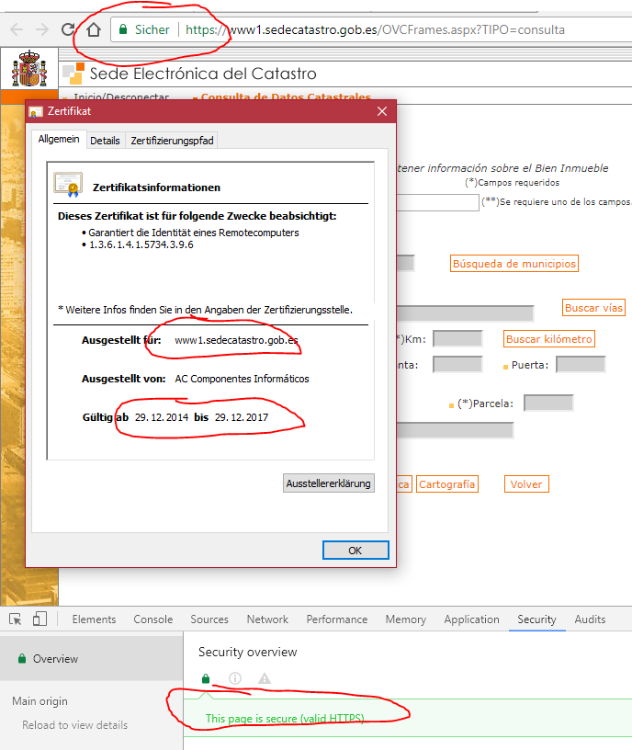Click 'Reload to view details' text
The image size is (632, 750).
click(75, 725)
